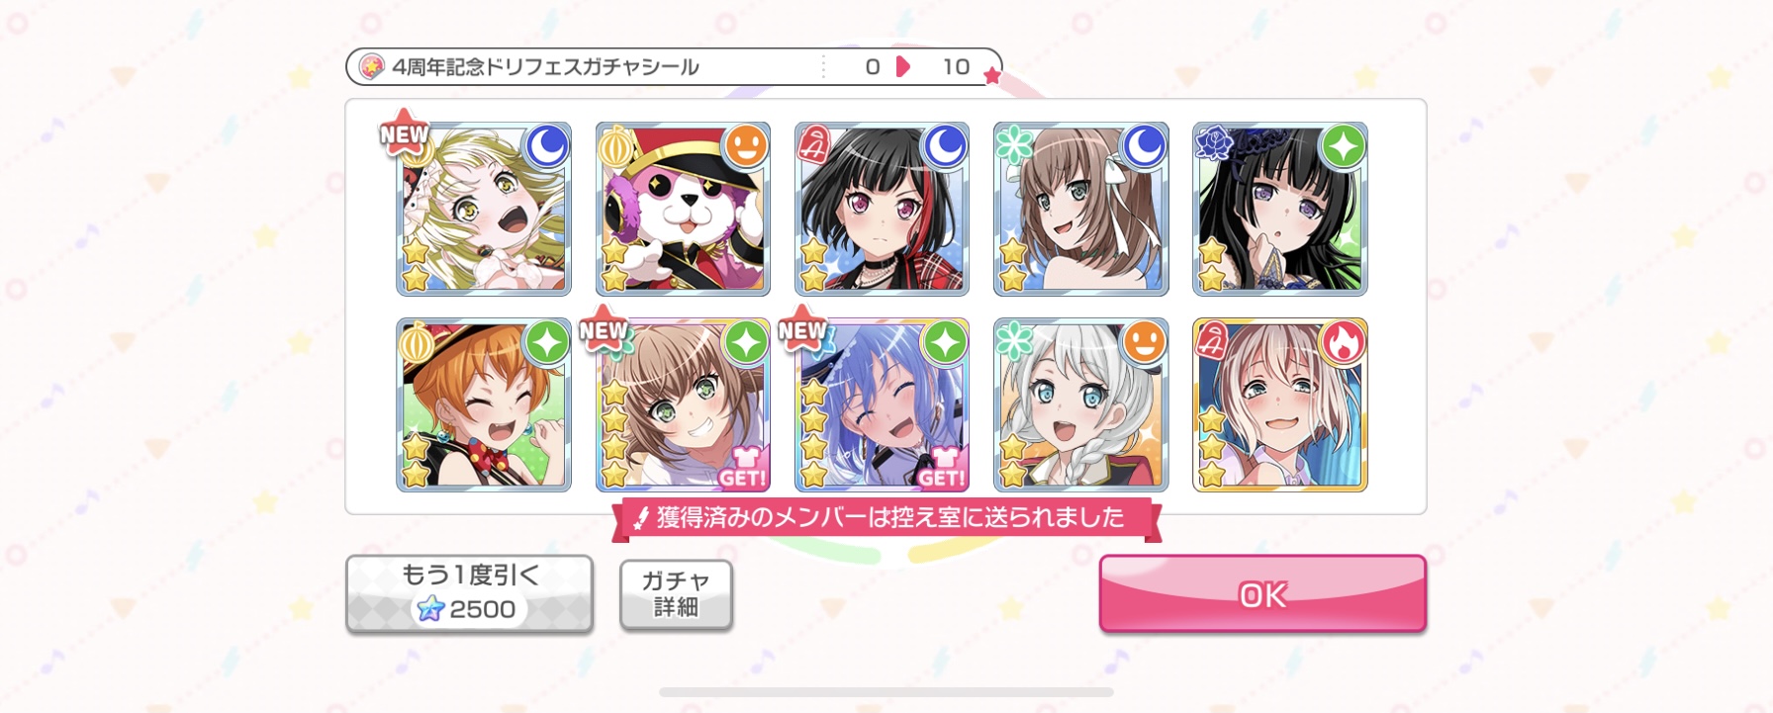Tap the GET! costume icon on brunette card
This screenshot has height=713, width=1773.
point(742,468)
